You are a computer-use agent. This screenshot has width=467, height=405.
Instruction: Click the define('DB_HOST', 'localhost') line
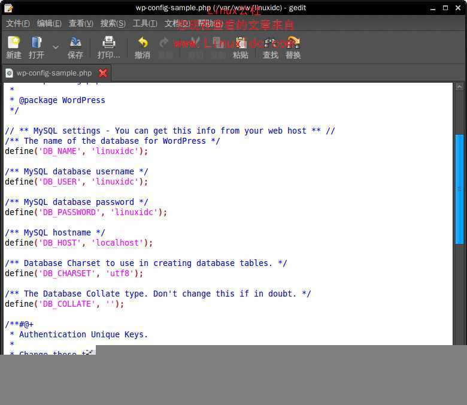coord(78,243)
